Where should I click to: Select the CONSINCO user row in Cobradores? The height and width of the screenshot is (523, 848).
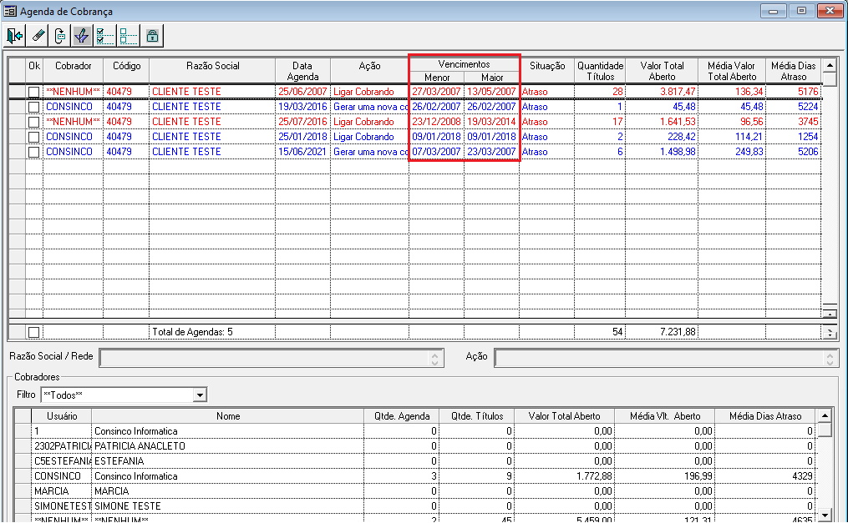click(415, 476)
